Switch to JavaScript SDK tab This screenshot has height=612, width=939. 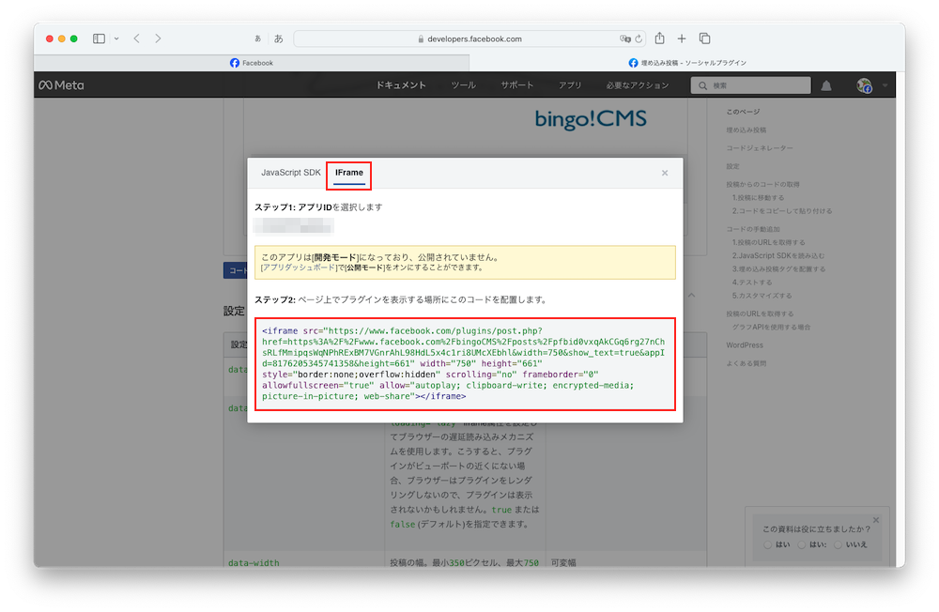(x=291, y=173)
